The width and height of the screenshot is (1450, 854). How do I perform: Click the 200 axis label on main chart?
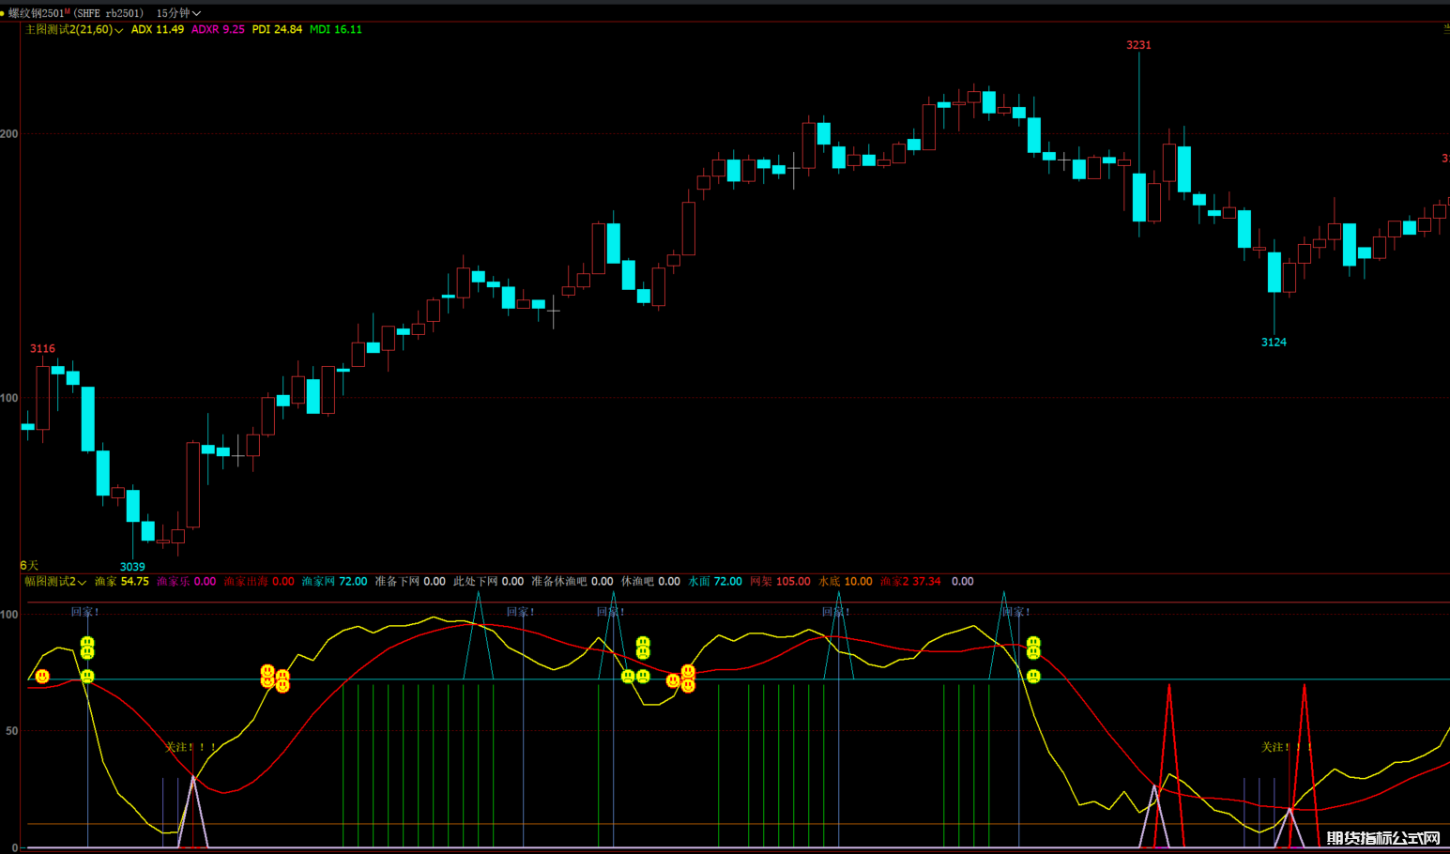coord(9,134)
